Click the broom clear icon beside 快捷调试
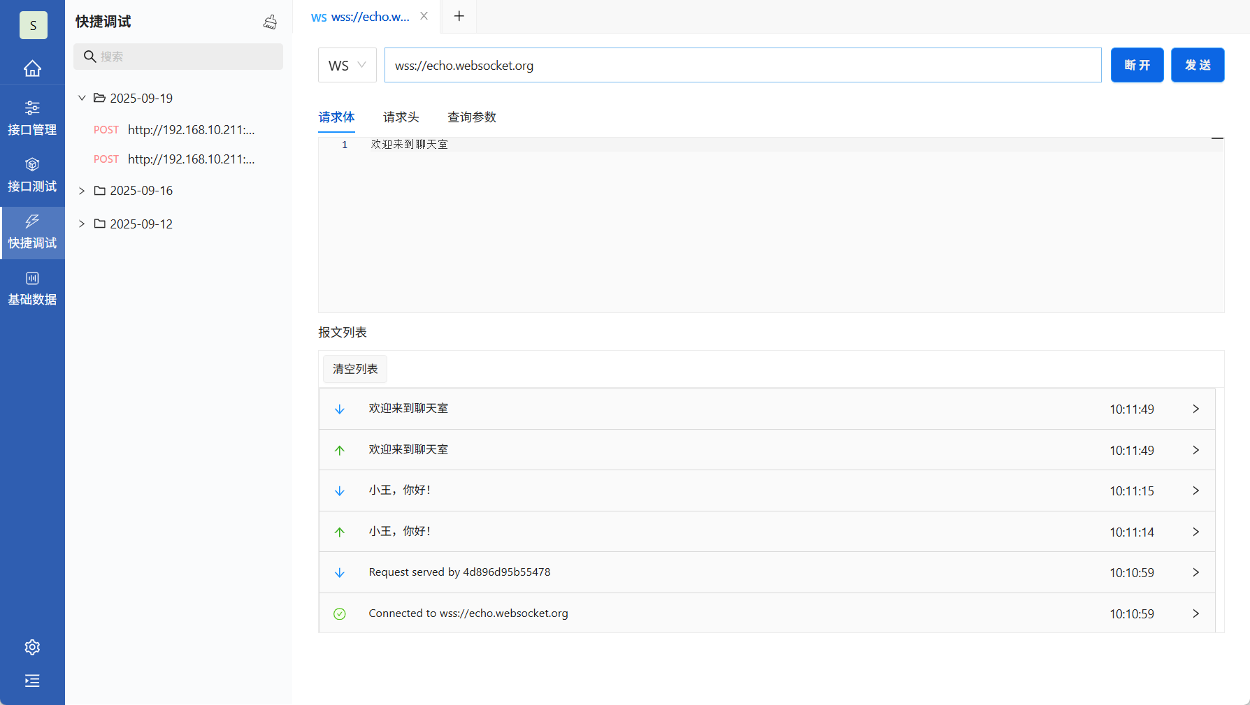 tap(269, 22)
